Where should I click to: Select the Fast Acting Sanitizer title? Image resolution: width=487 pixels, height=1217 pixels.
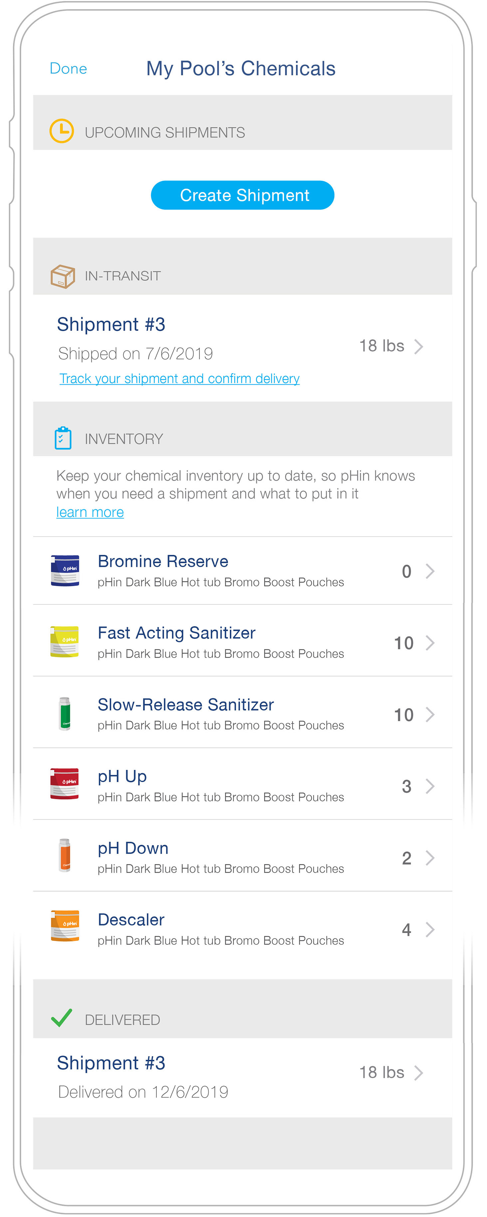click(x=176, y=632)
